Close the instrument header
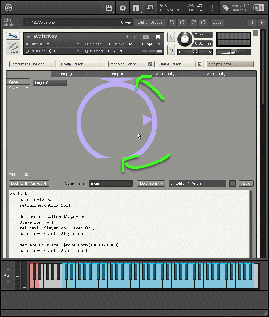Screen dimensions: 269x317 pos(255,33)
